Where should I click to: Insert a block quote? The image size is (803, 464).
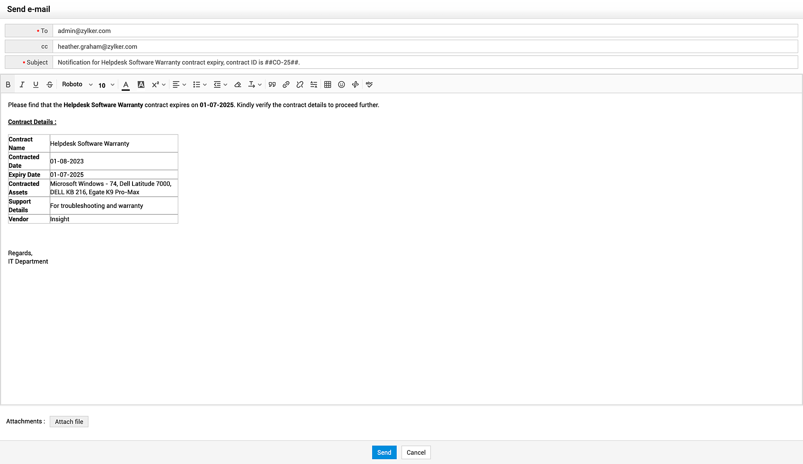tap(272, 85)
